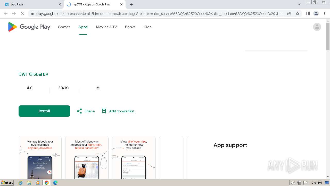330x186 pixels.
Task: Open the Kids section
Action: pos(147,27)
